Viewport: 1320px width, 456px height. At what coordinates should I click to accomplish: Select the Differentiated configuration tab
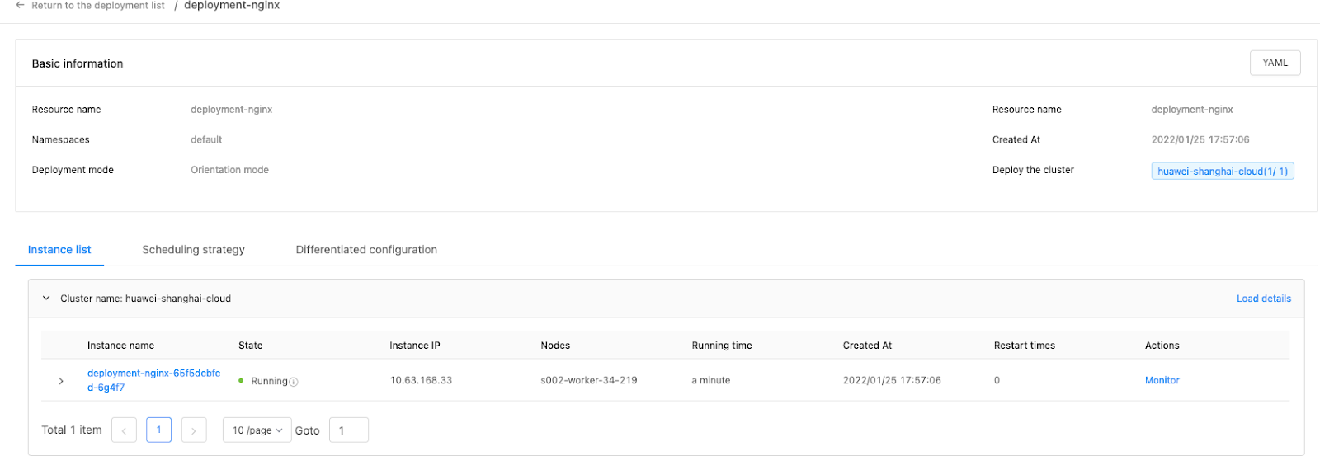point(366,250)
